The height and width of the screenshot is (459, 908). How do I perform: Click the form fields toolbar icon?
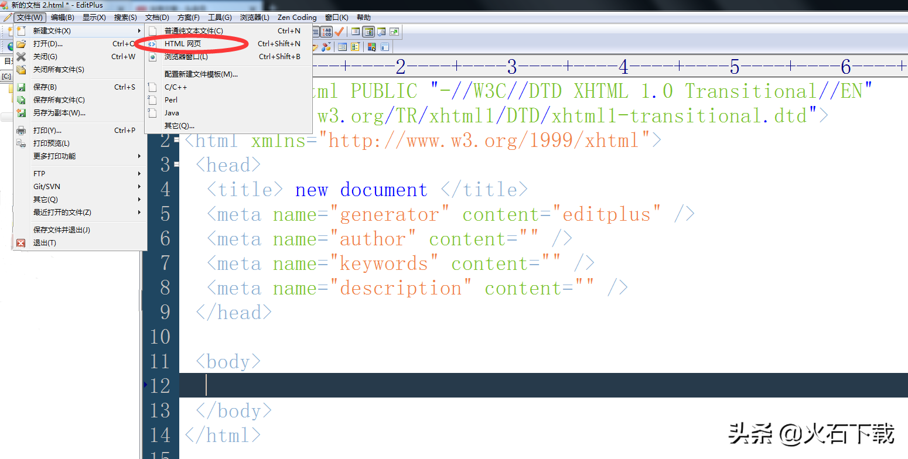342,47
